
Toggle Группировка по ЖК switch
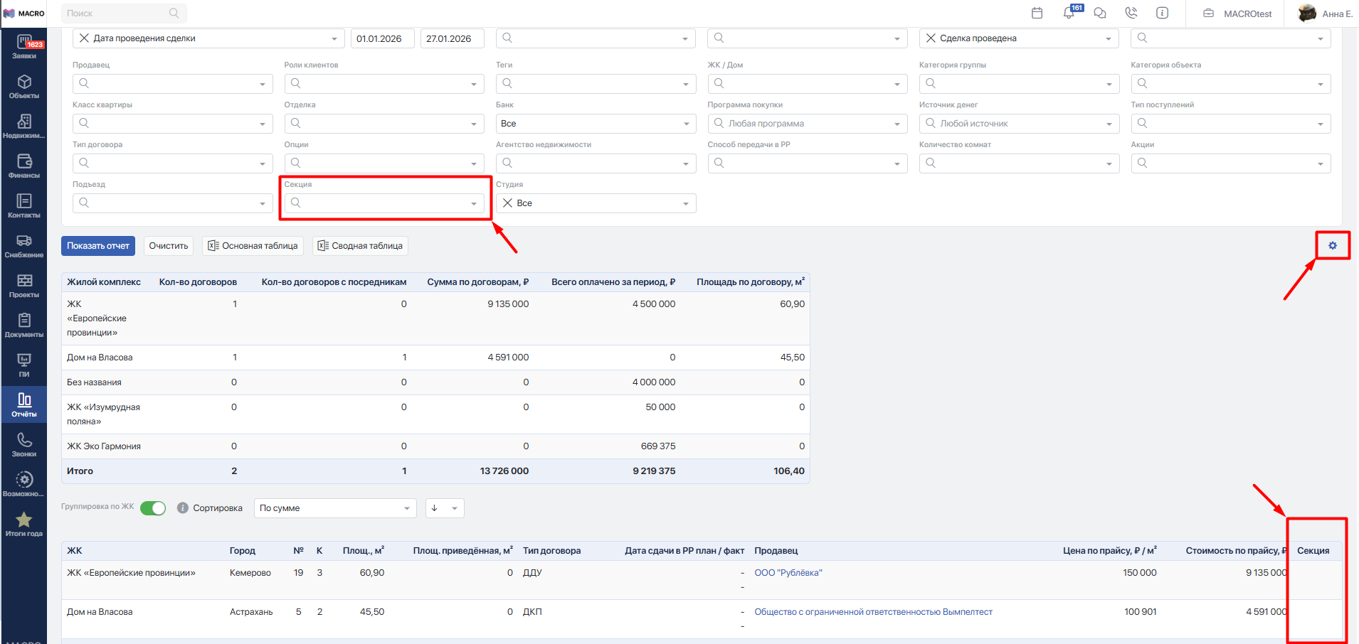click(153, 508)
